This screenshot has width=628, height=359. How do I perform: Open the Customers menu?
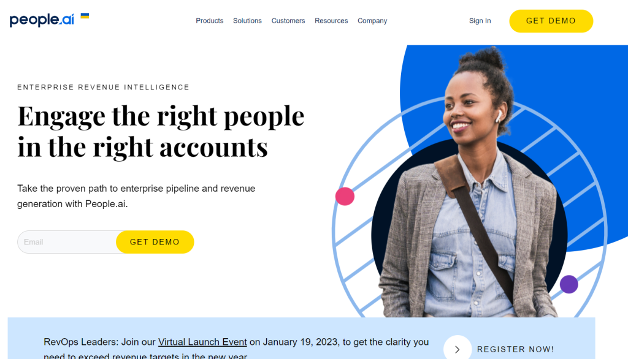point(288,21)
